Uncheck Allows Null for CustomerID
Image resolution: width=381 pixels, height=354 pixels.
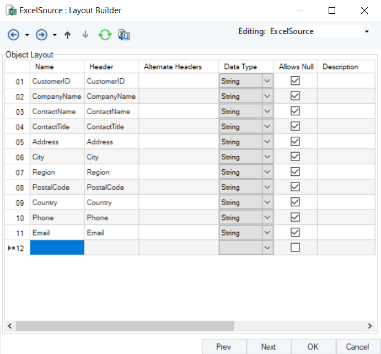(295, 81)
